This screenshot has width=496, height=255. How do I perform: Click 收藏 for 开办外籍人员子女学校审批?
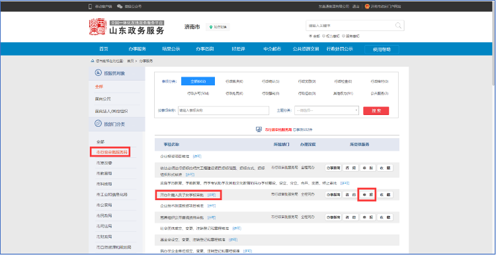(x=385, y=195)
